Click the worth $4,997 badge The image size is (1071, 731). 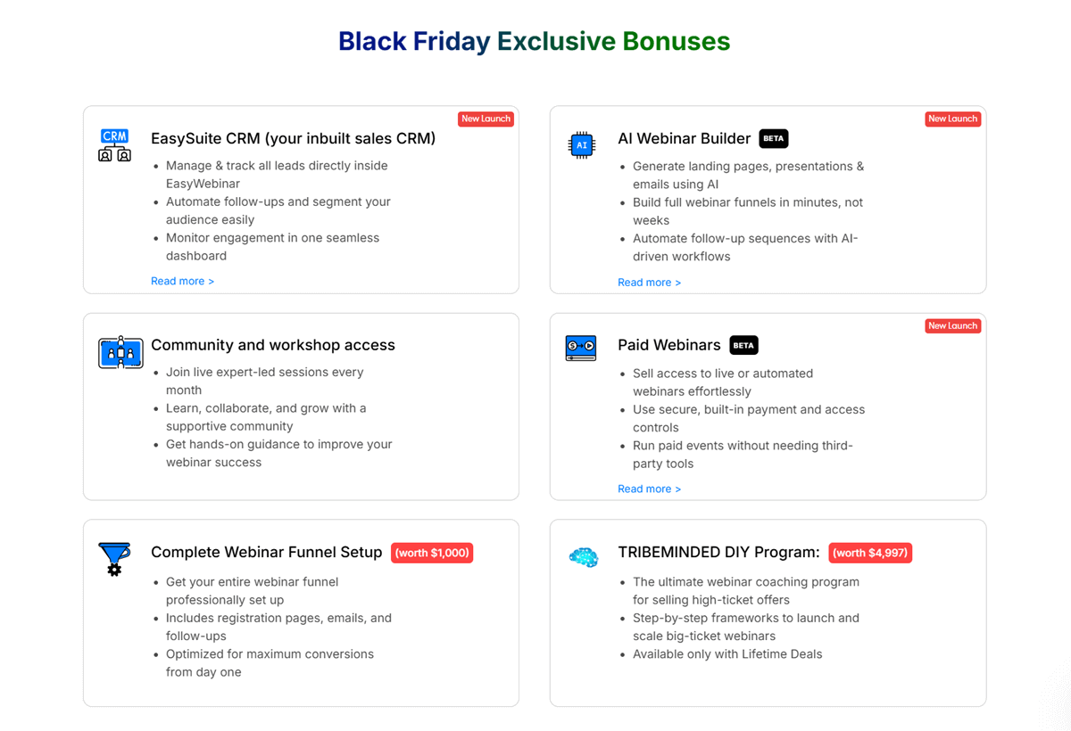[870, 553]
